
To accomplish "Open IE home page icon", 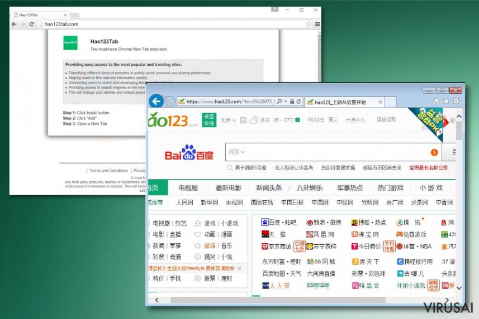I will [x=436, y=101].
